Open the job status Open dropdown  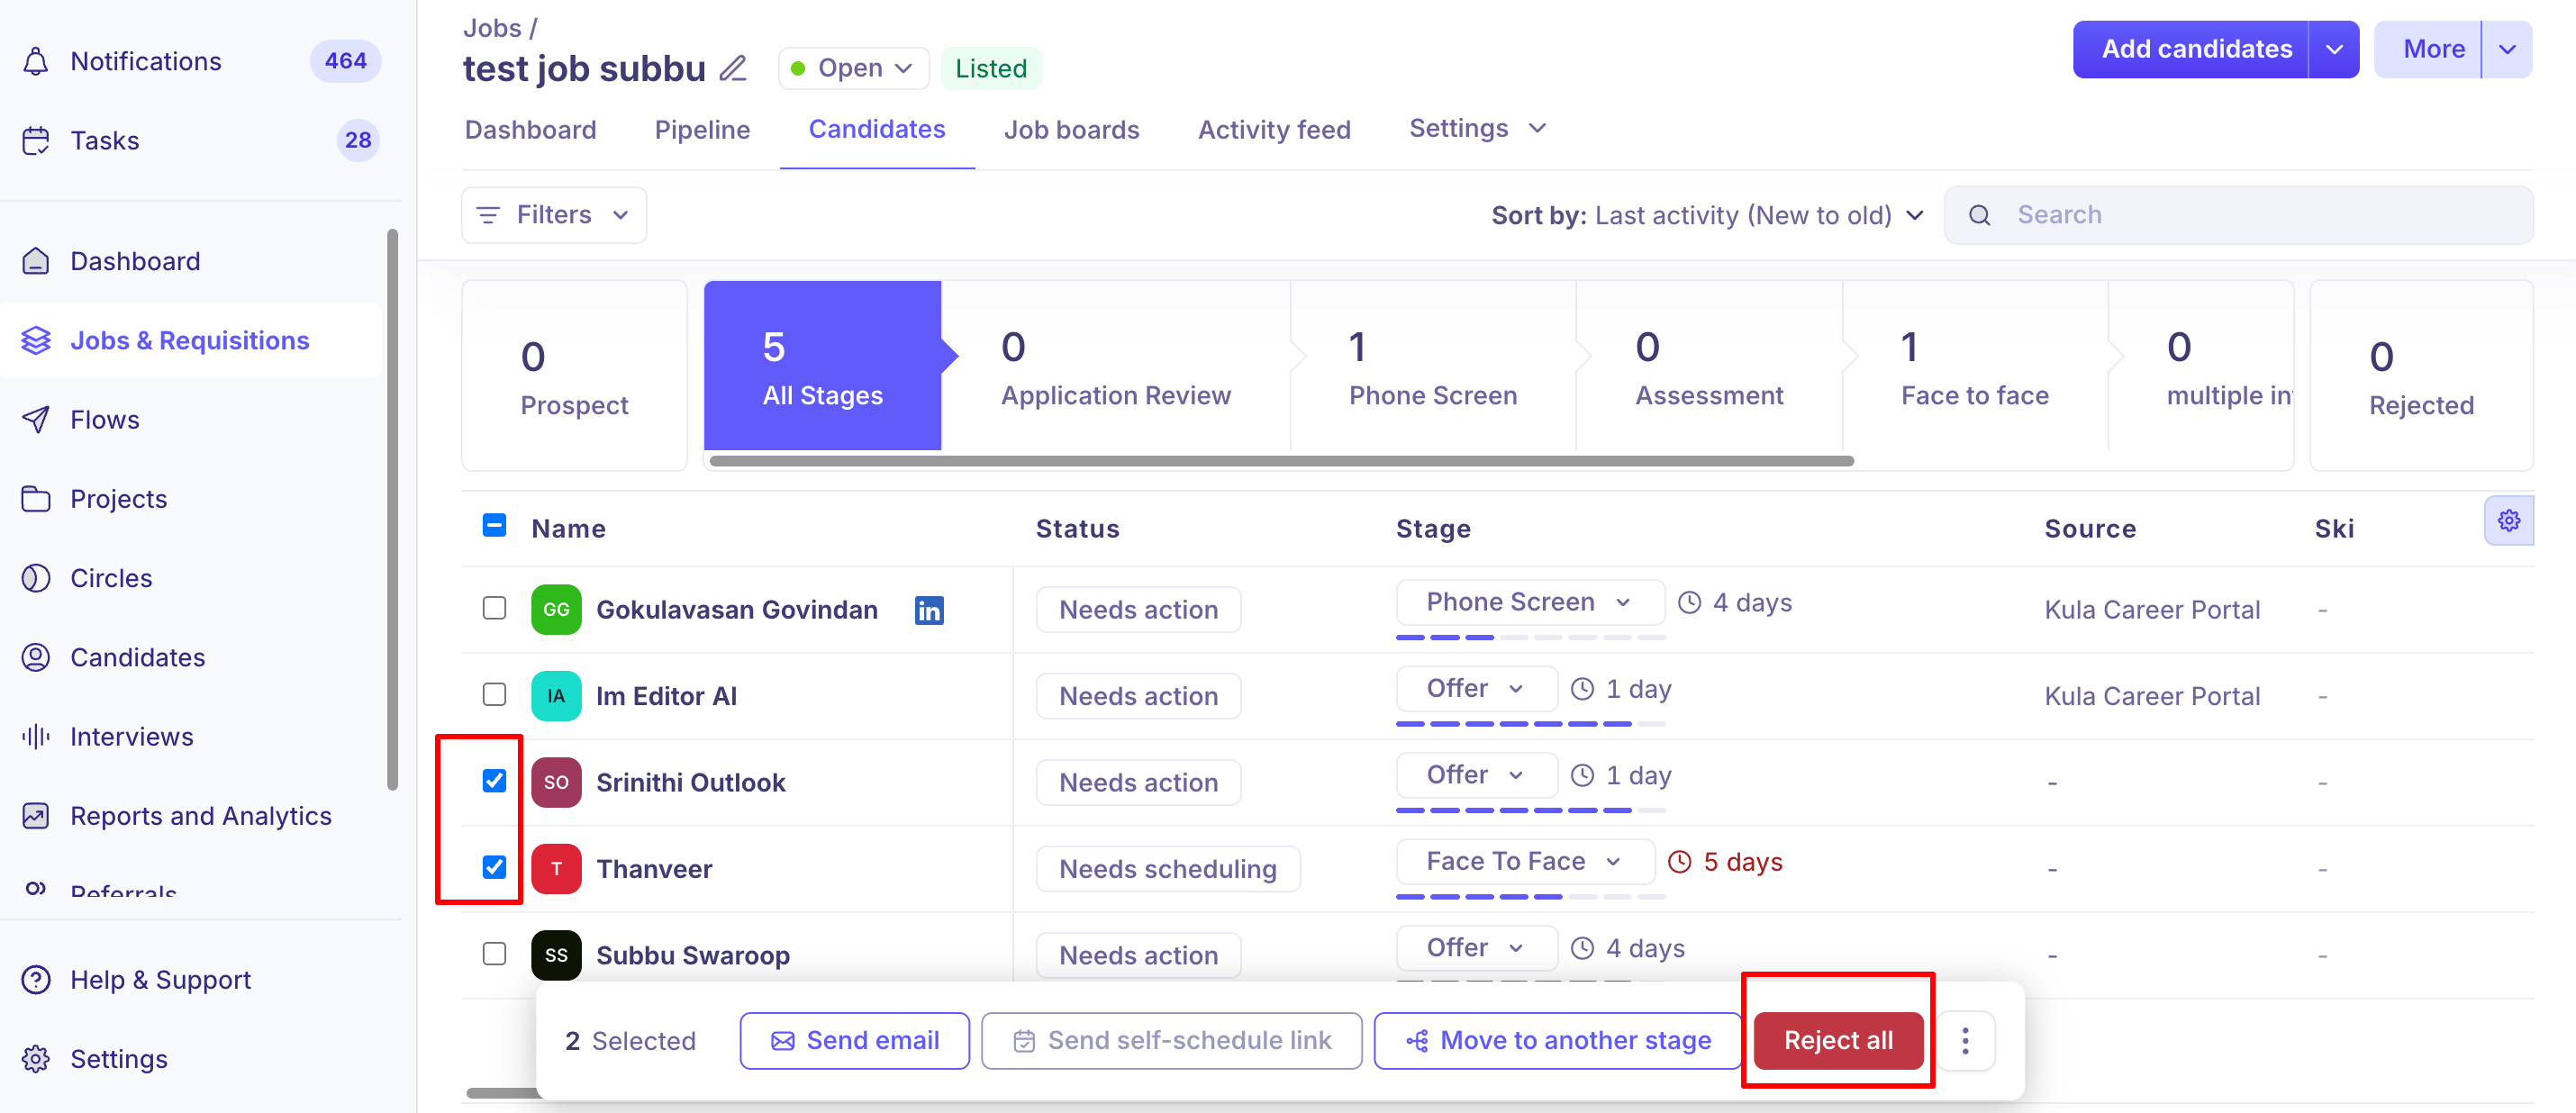tap(853, 68)
